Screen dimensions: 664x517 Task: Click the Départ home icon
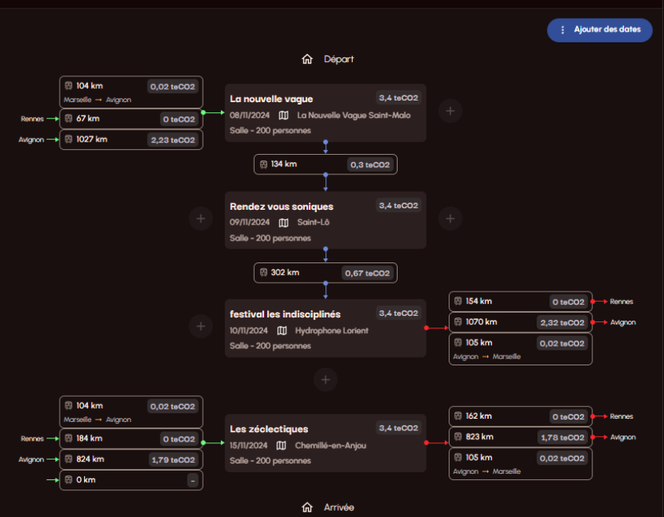tap(307, 59)
